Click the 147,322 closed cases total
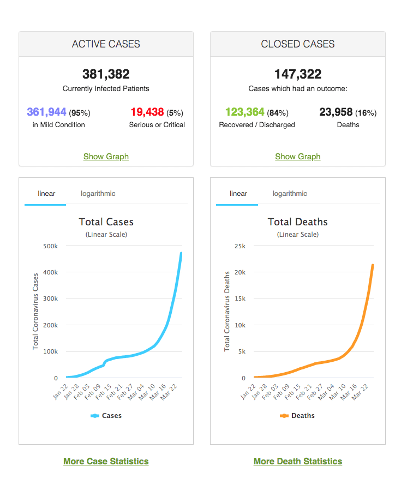The height and width of the screenshot is (490, 395). pyautogui.click(x=298, y=74)
